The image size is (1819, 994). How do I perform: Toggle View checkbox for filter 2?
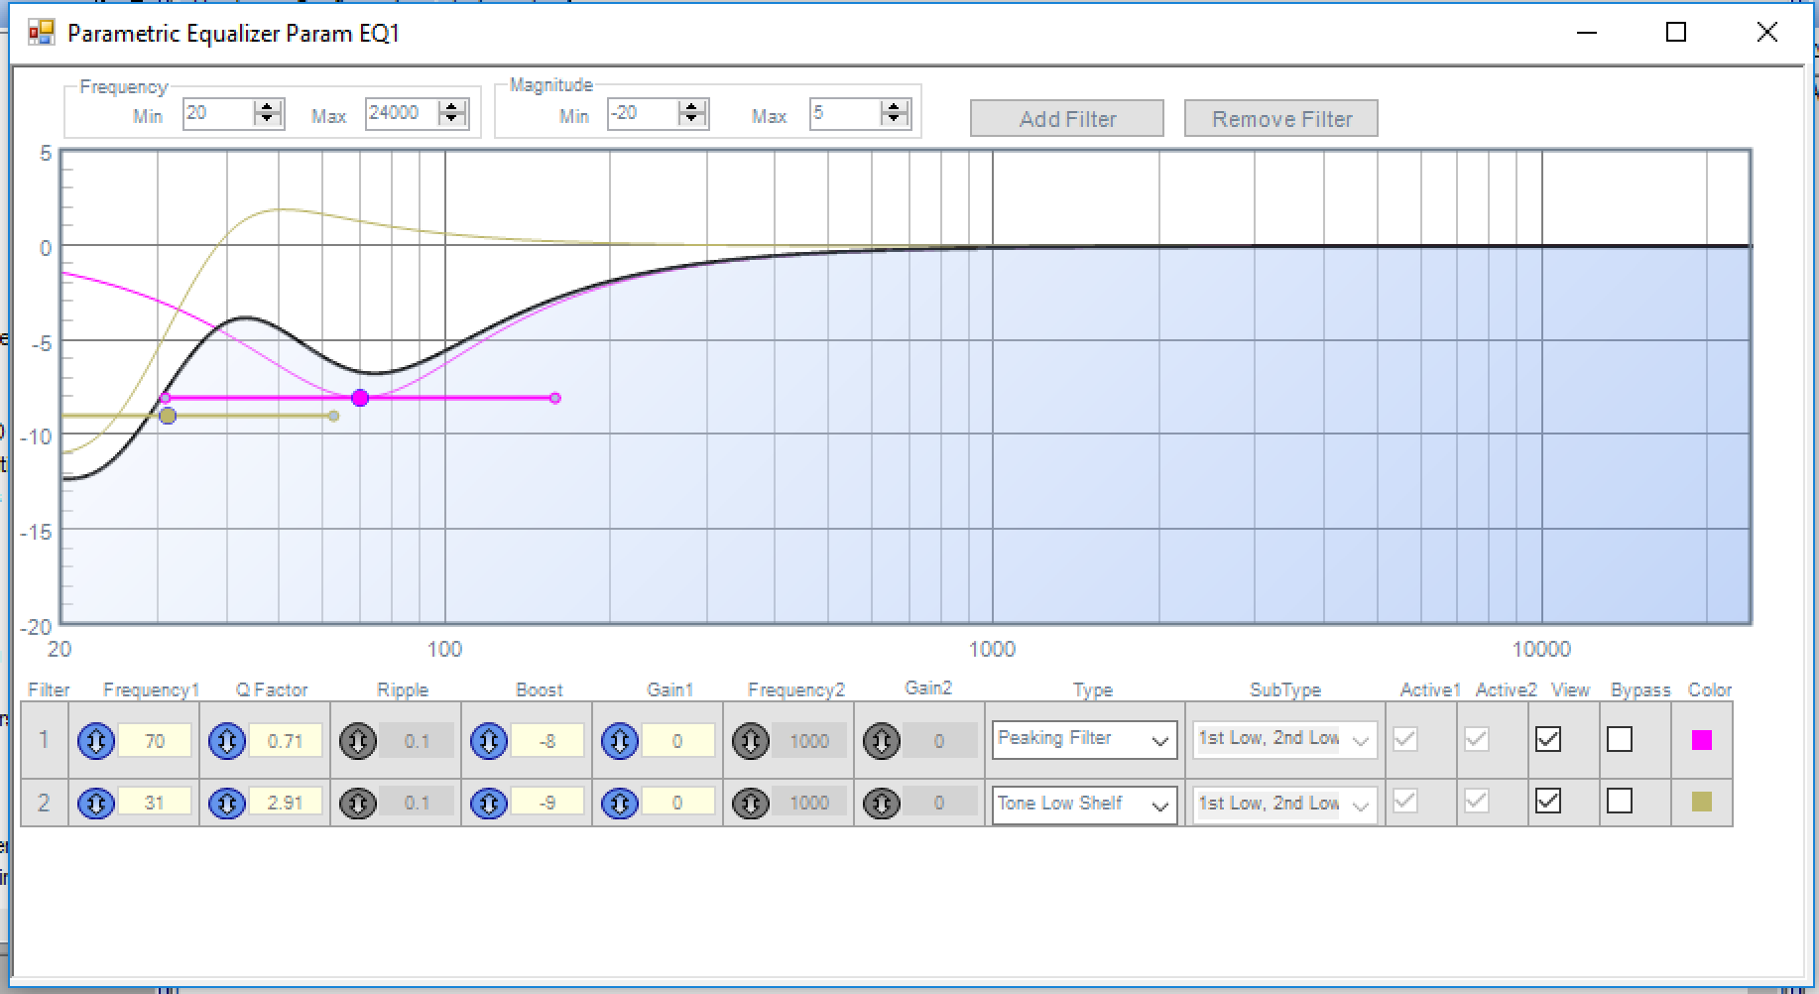[1548, 801]
